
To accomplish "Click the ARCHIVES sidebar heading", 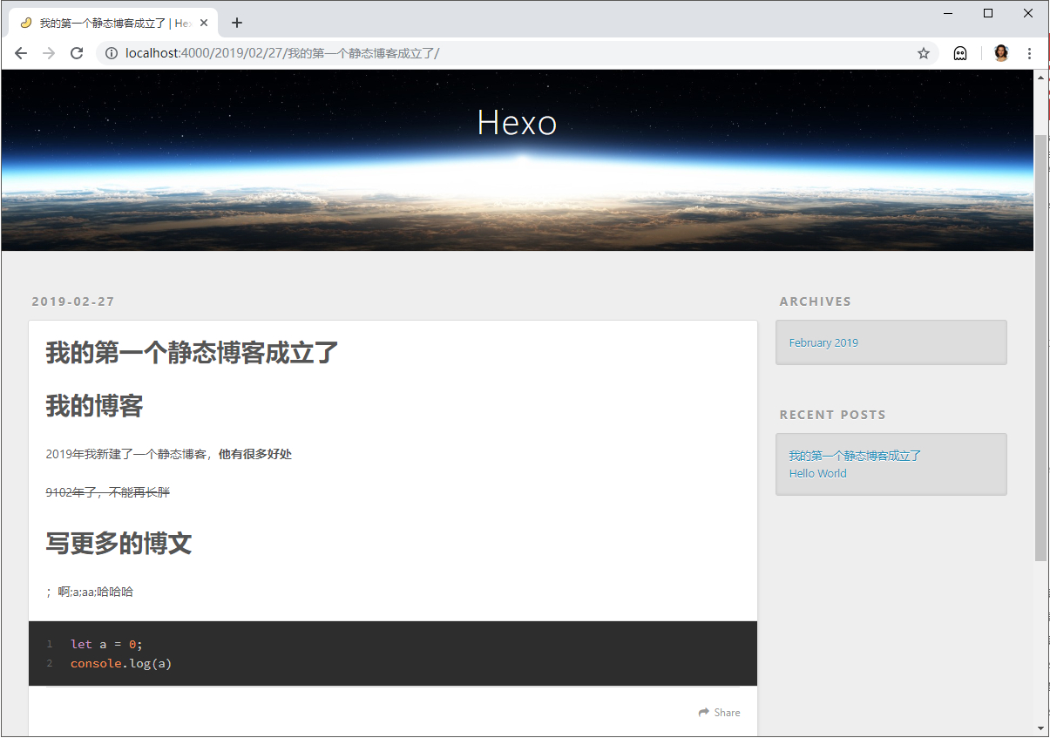I will tap(816, 301).
